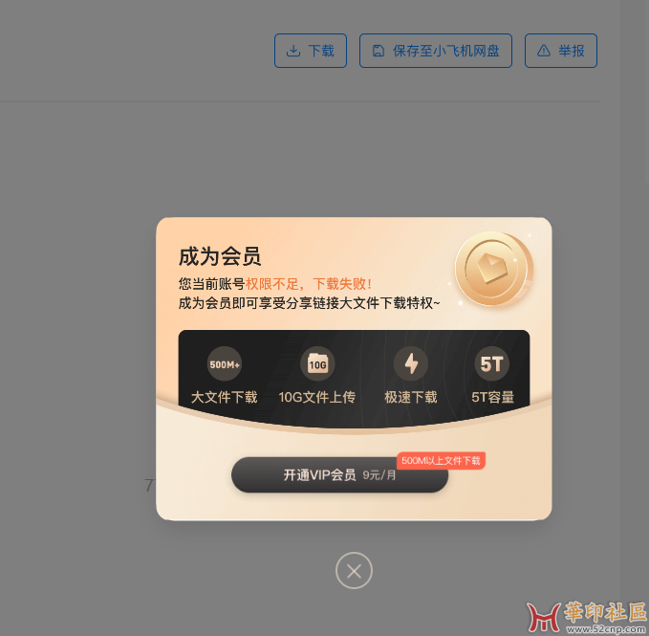Open VIP membership via 开通VIP会员

tap(339, 475)
